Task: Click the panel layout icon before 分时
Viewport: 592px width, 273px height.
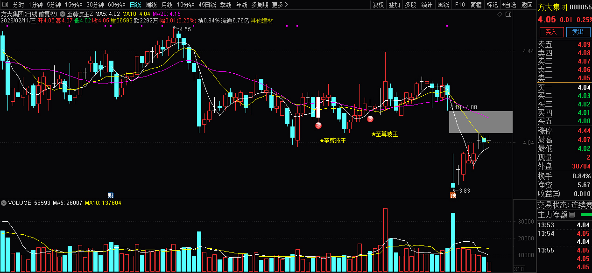Action: pyautogui.click(x=5, y=5)
